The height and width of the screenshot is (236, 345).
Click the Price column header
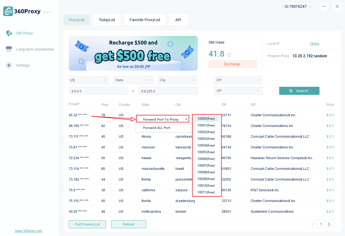click(330, 105)
